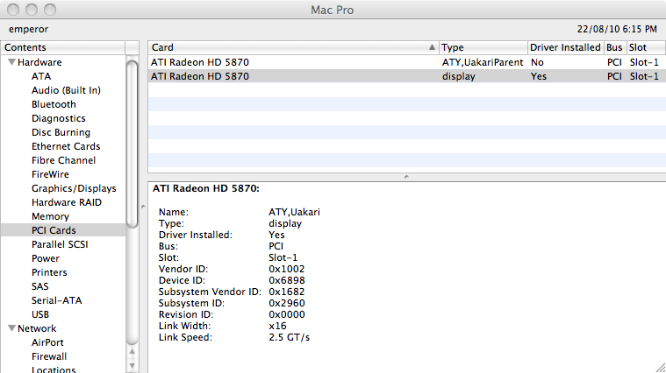Show Graphics/Displays details
666x373 pixels.
coord(74,188)
